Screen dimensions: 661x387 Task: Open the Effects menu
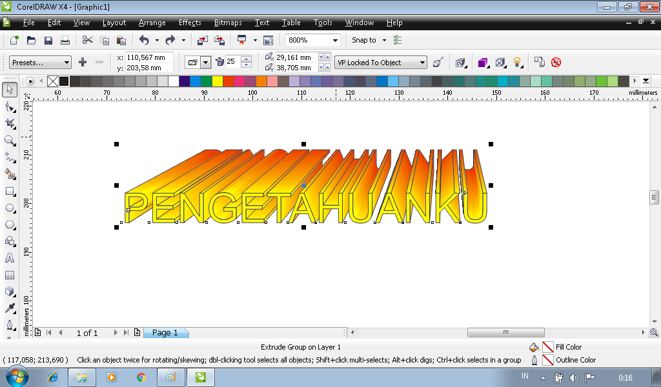(190, 23)
